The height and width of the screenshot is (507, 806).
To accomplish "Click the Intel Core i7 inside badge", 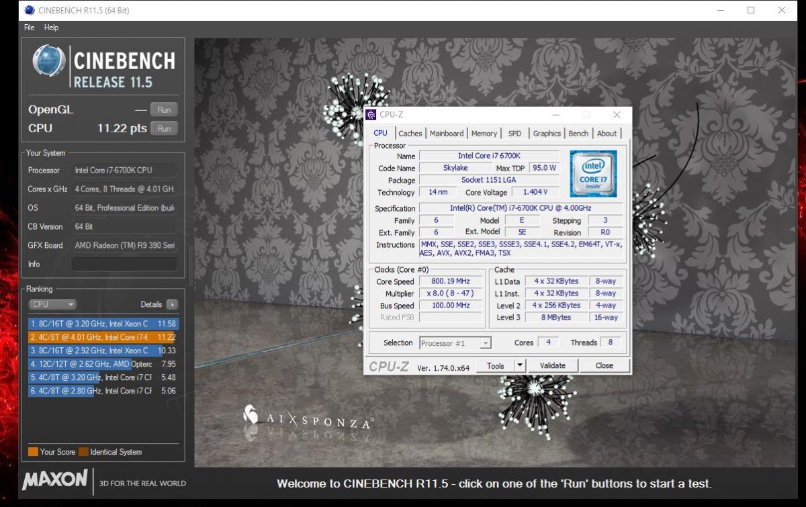I will coord(594,173).
